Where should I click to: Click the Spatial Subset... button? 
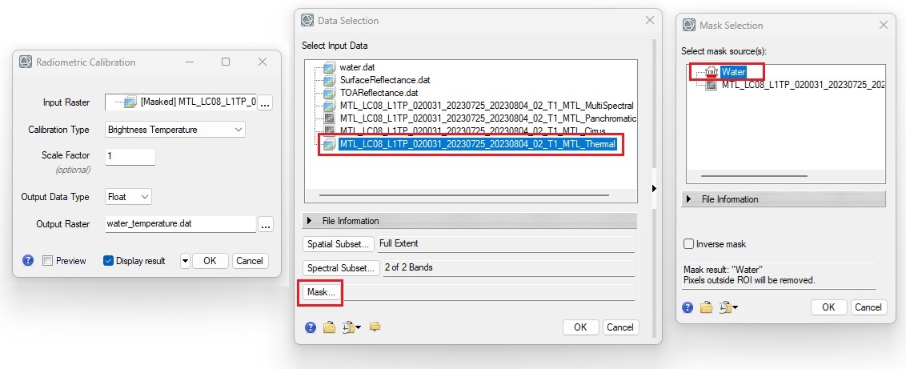[339, 243]
